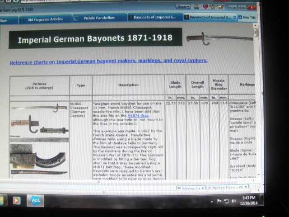Click the Imperial German Bayonets banner
289x217 pixels.
tap(95, 38)
